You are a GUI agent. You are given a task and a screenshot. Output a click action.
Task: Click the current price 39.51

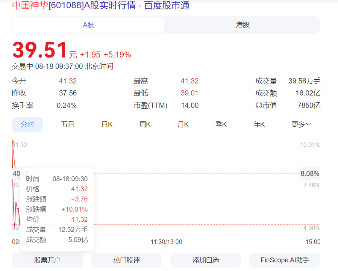point(39,50)
